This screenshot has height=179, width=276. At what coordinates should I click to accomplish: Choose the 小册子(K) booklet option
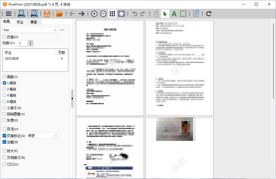[5, 108]
